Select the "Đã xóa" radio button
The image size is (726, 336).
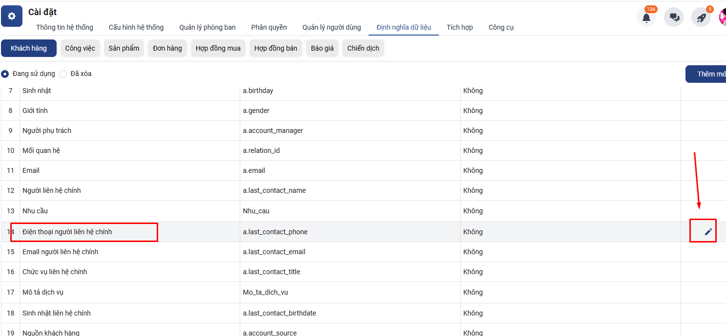click(x=63, y=74)
